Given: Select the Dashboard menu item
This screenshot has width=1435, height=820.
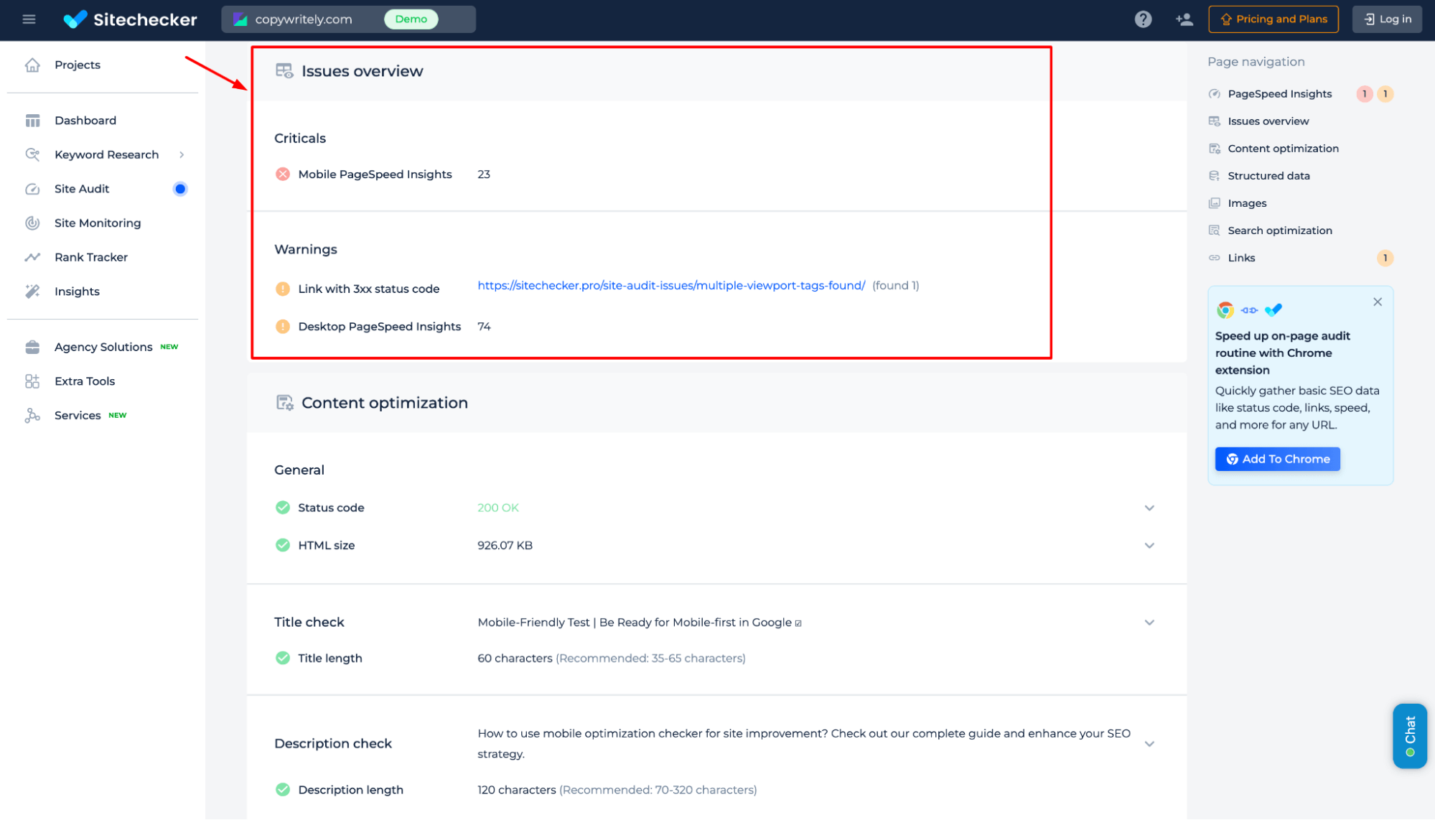Looking at the screenshot, I should click(85, 120).
